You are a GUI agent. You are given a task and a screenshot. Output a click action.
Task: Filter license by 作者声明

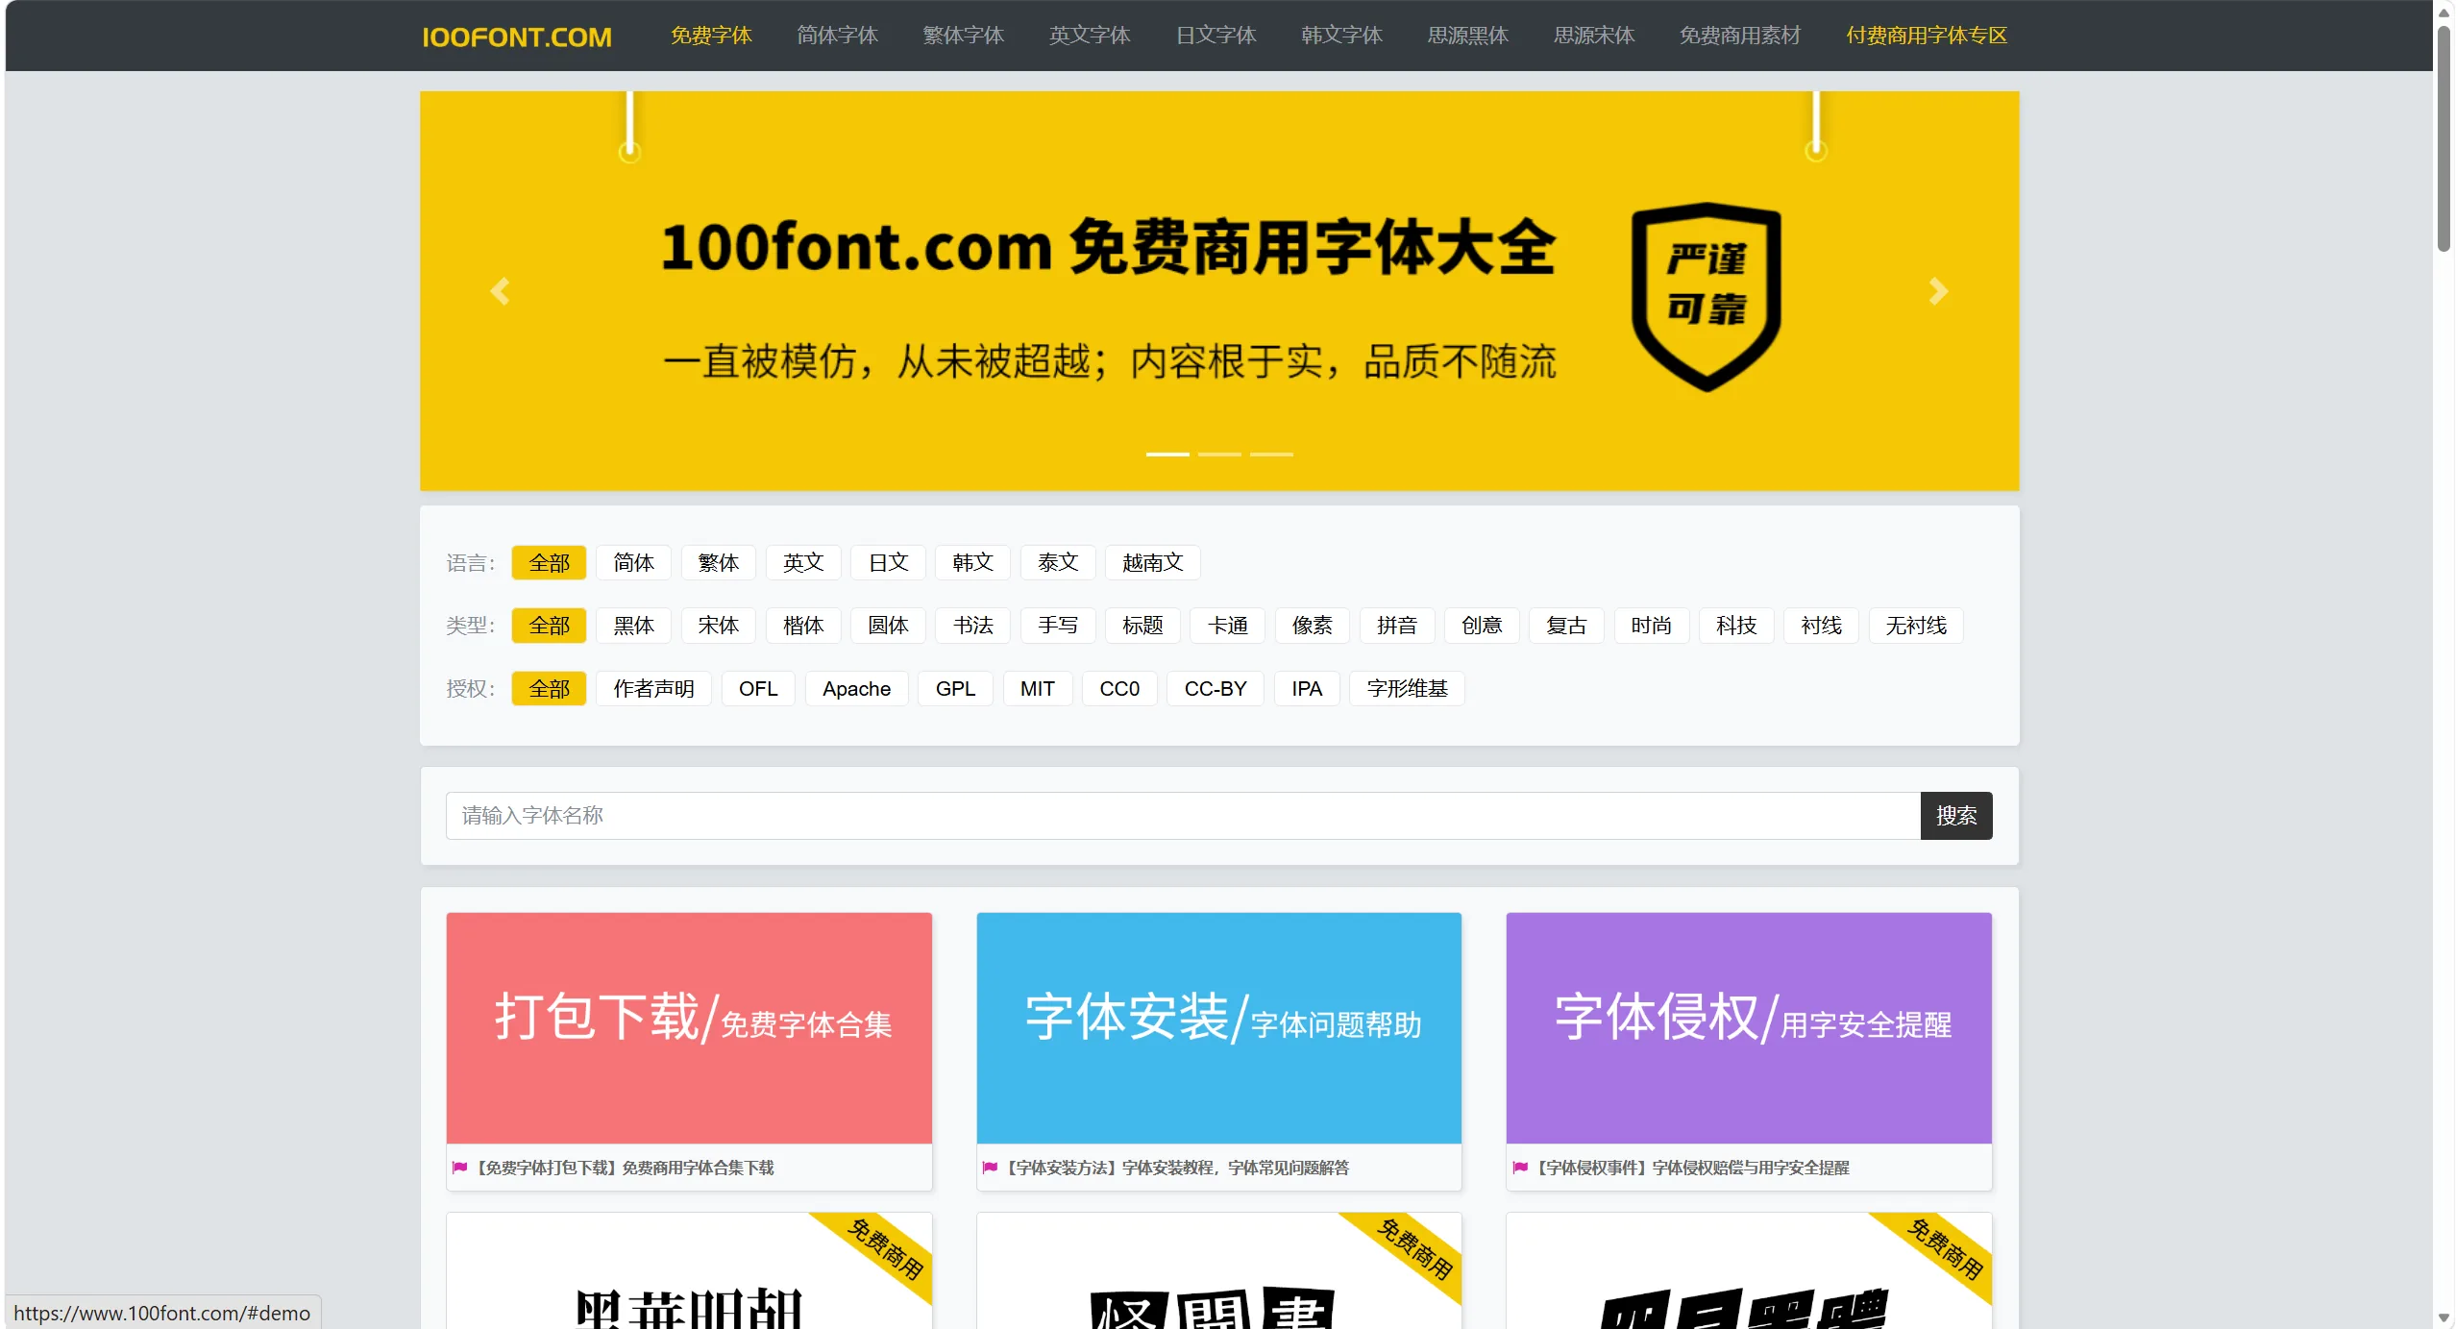point(653,688)
